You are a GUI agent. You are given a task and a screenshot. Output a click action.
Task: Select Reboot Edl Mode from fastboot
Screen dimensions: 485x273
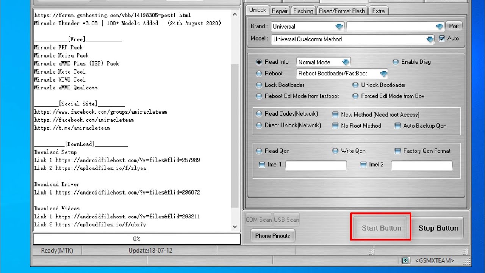(x=259, y=96)
